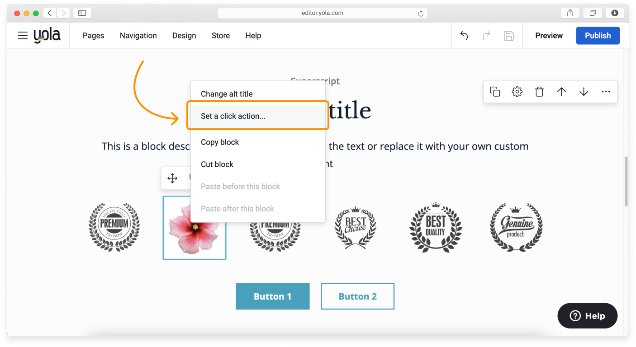
Task: Open the hamburger main menu
Action: pos(23,36)
